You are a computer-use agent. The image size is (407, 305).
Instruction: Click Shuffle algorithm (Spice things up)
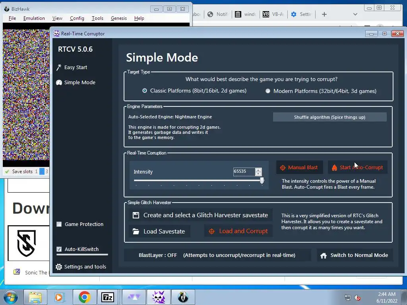329,117
